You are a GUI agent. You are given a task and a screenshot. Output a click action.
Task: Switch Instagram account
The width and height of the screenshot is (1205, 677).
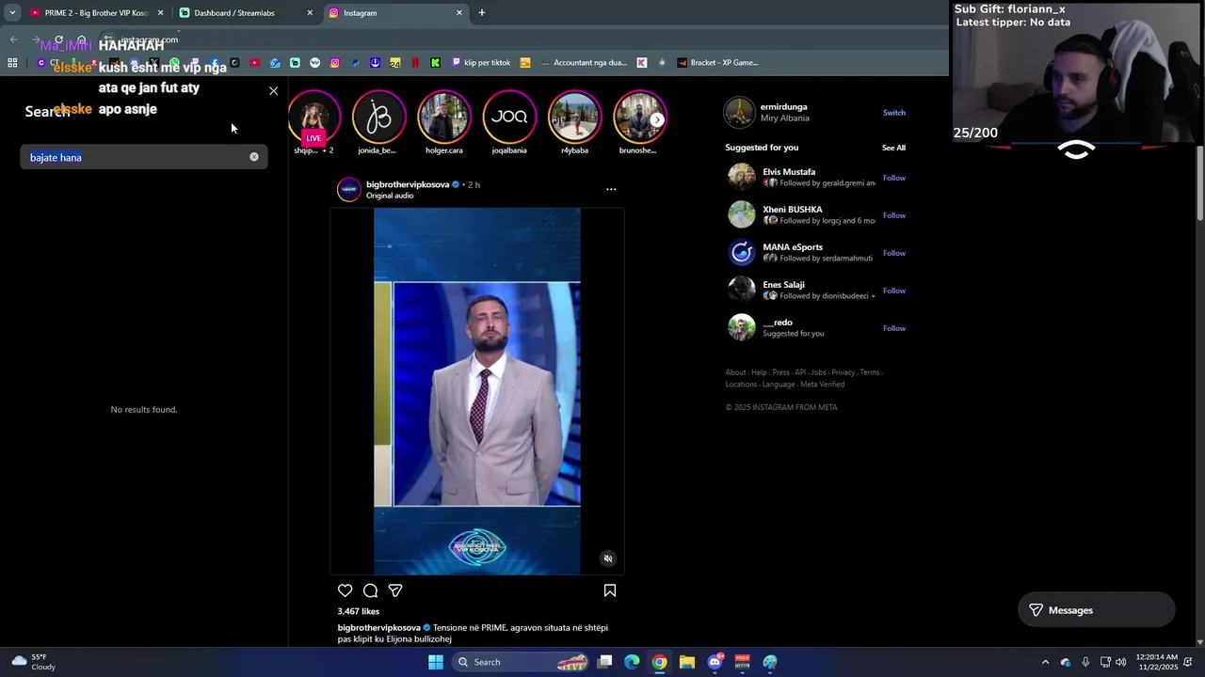pyautogui.click(x=893, y=113)
